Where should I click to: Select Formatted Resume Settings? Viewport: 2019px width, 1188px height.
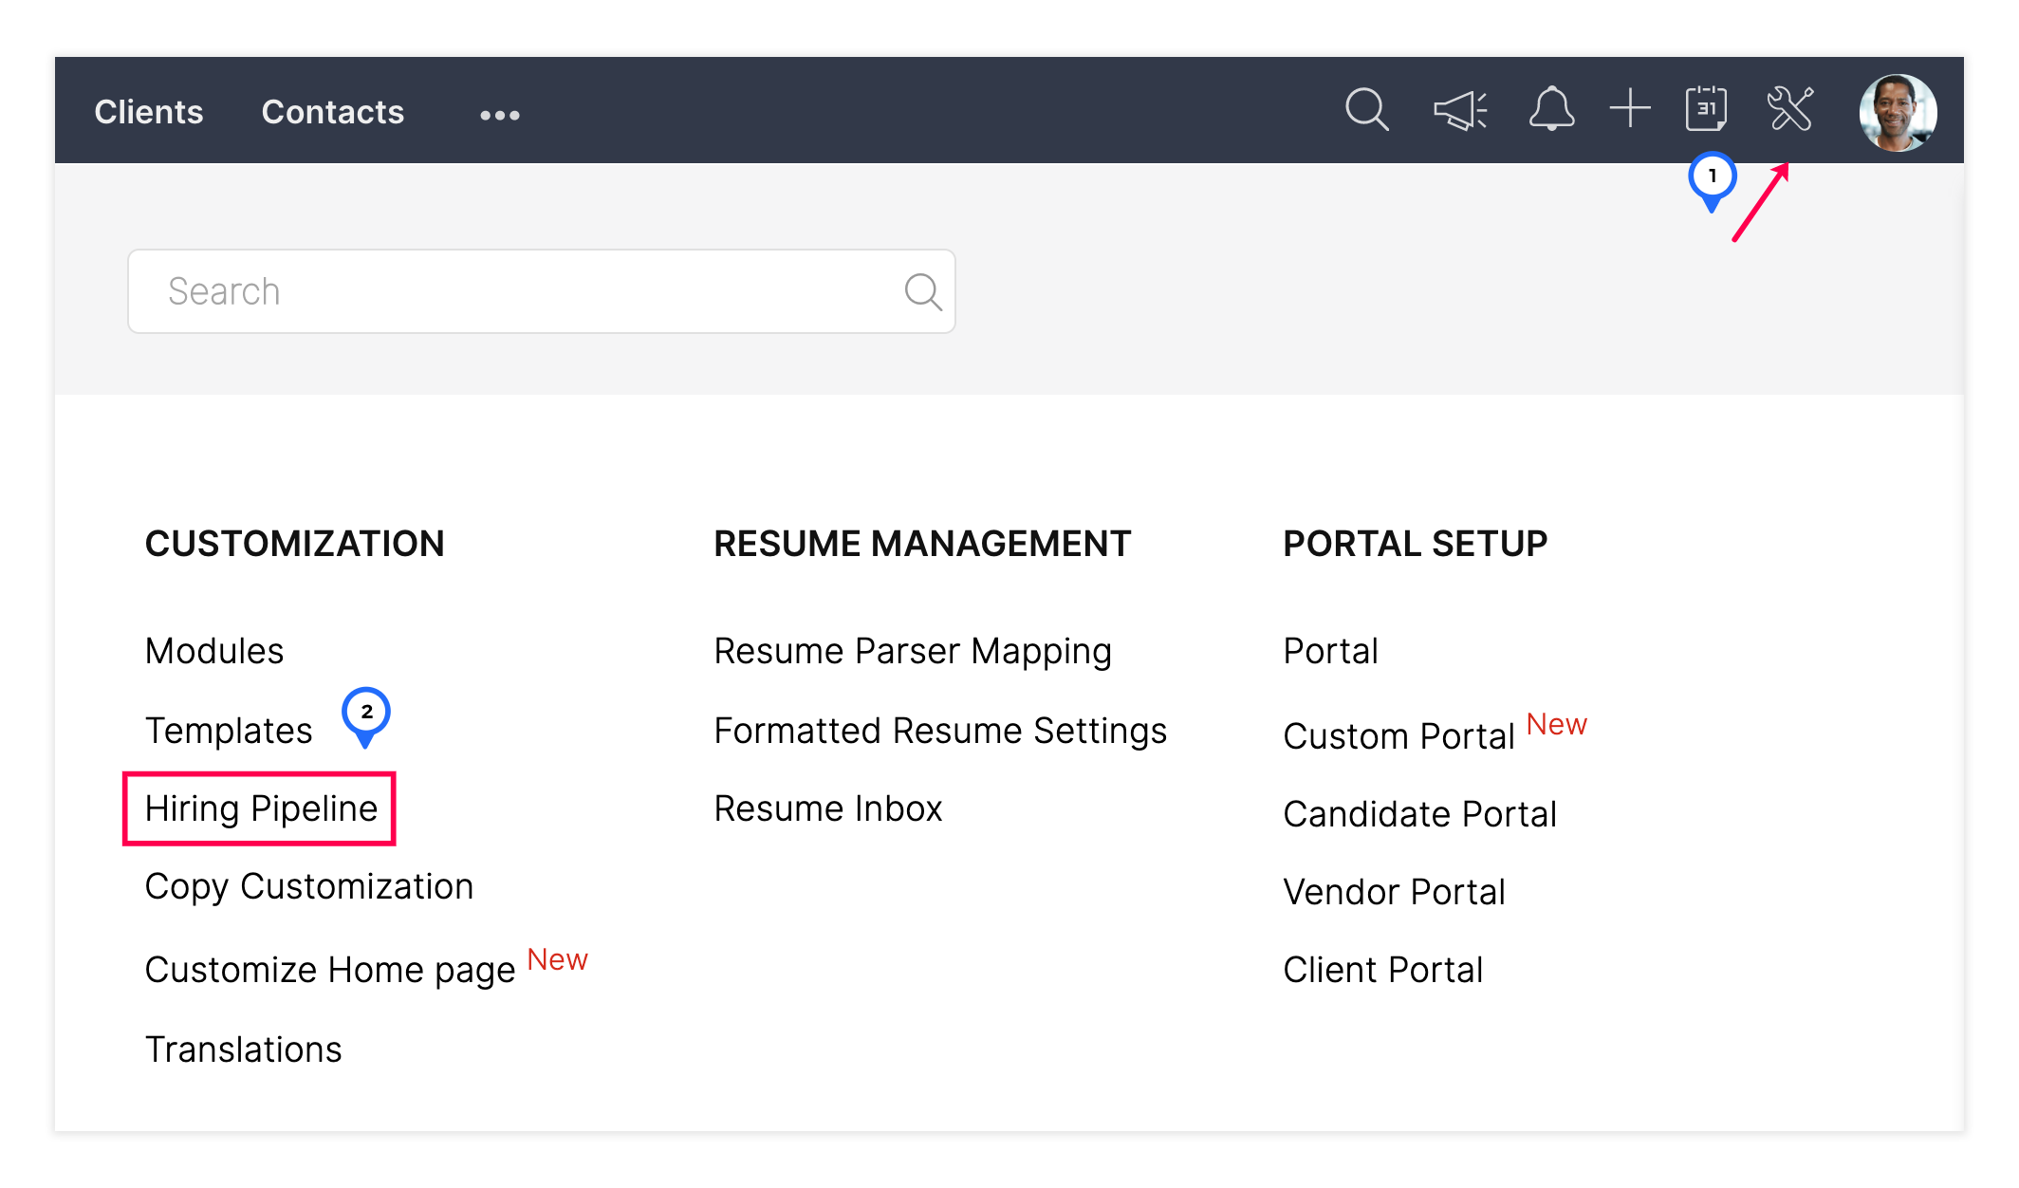pyautogui.click(x=940, y=731)
